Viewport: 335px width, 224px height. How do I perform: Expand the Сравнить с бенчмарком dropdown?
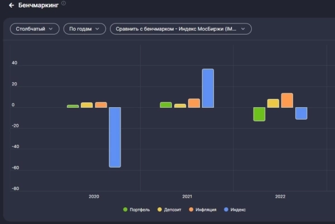point(180,28)
